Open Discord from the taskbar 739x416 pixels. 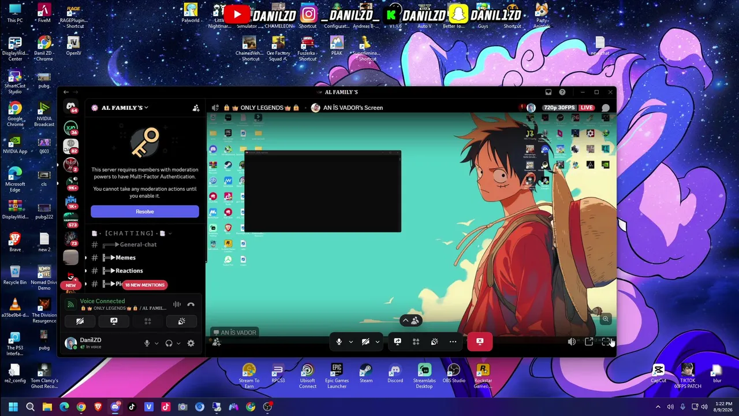(x=115, y=407)
